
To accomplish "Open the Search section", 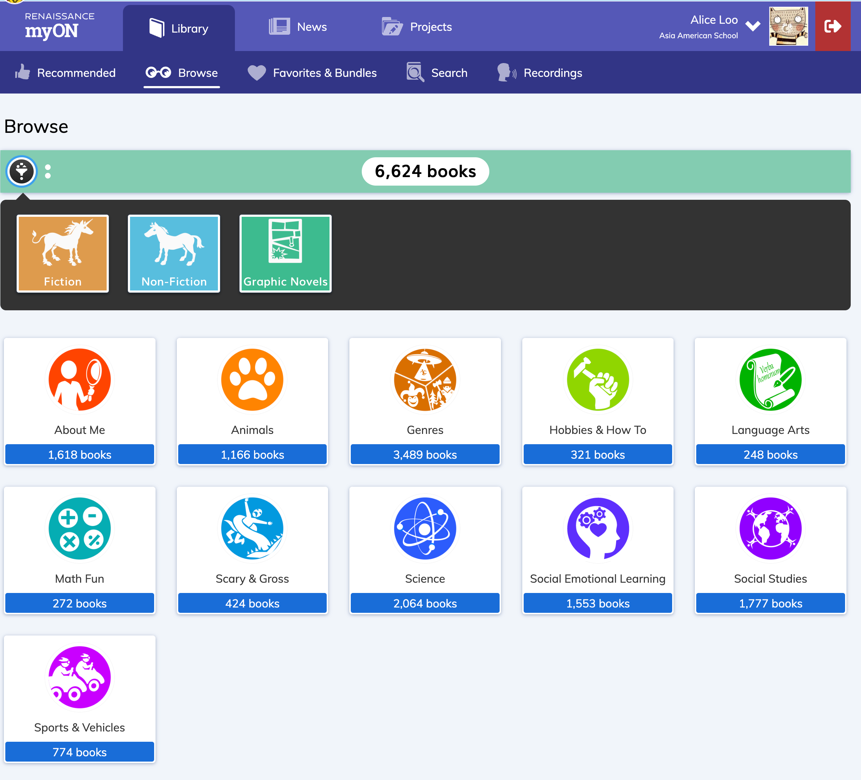I will point(437,73).
